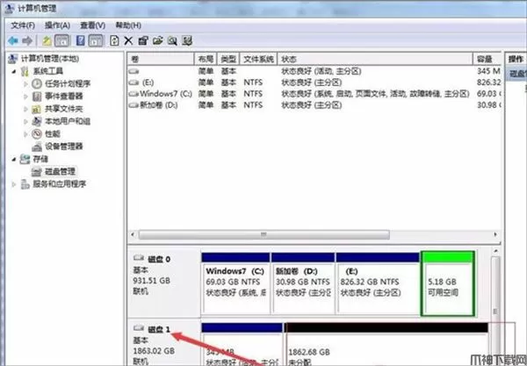Click the Open folder toolbar icon
The width and height of the screenshot is (527, 366).
(157, 41)
